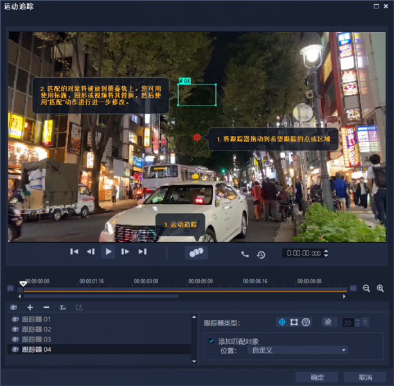Choose the multi-point tracker type
The height and width of the screenshot is (386, 394).
pos(305,322)
